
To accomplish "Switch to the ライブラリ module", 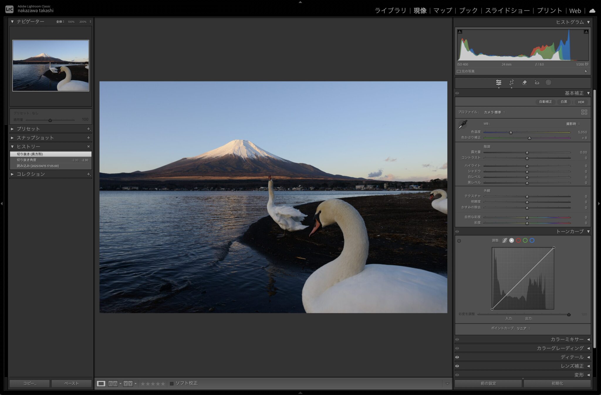I will (x=390, y=11).
